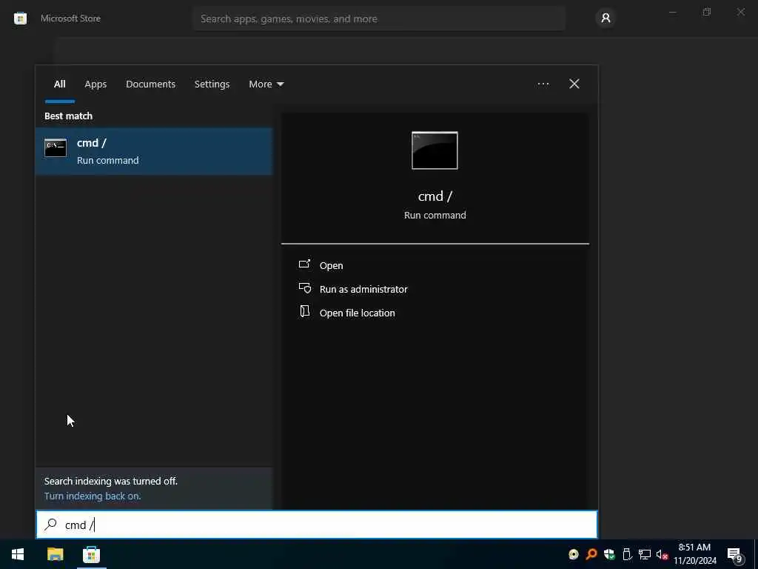Image resolution: width=758 pixels, height=569 pixels.
Task: Open the search options ellipsis menu
Action: (x=543, y=84)
